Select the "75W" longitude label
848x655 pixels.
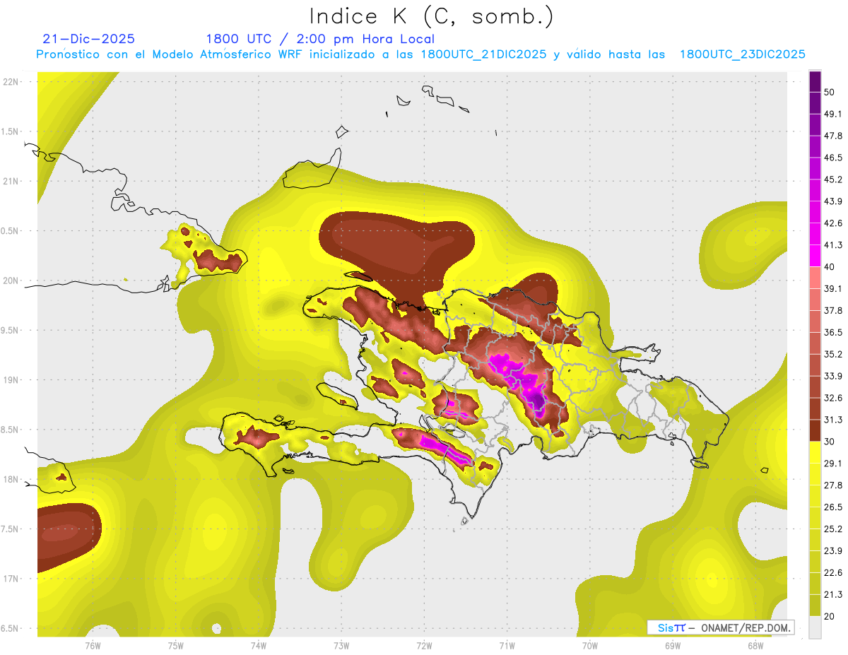(x=176, y=646)
